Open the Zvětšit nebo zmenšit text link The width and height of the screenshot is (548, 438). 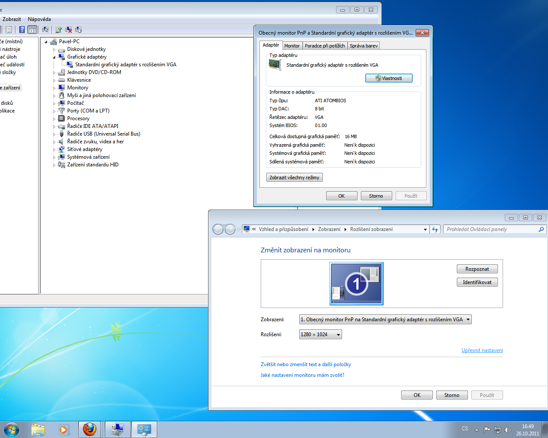pos(306,364)
